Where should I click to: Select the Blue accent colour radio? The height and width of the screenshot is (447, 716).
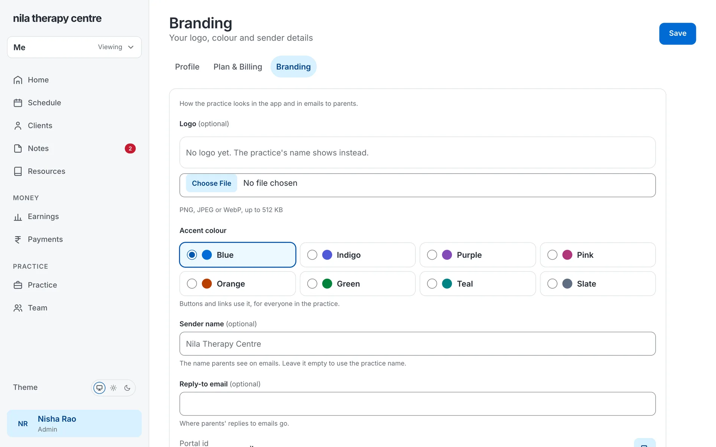(x=192, y=255)
